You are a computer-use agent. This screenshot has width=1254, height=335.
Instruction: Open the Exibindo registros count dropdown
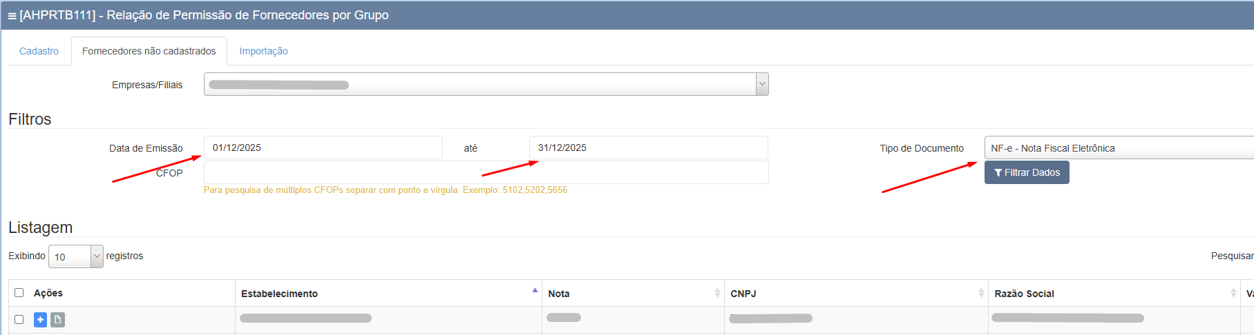(75, 256)
